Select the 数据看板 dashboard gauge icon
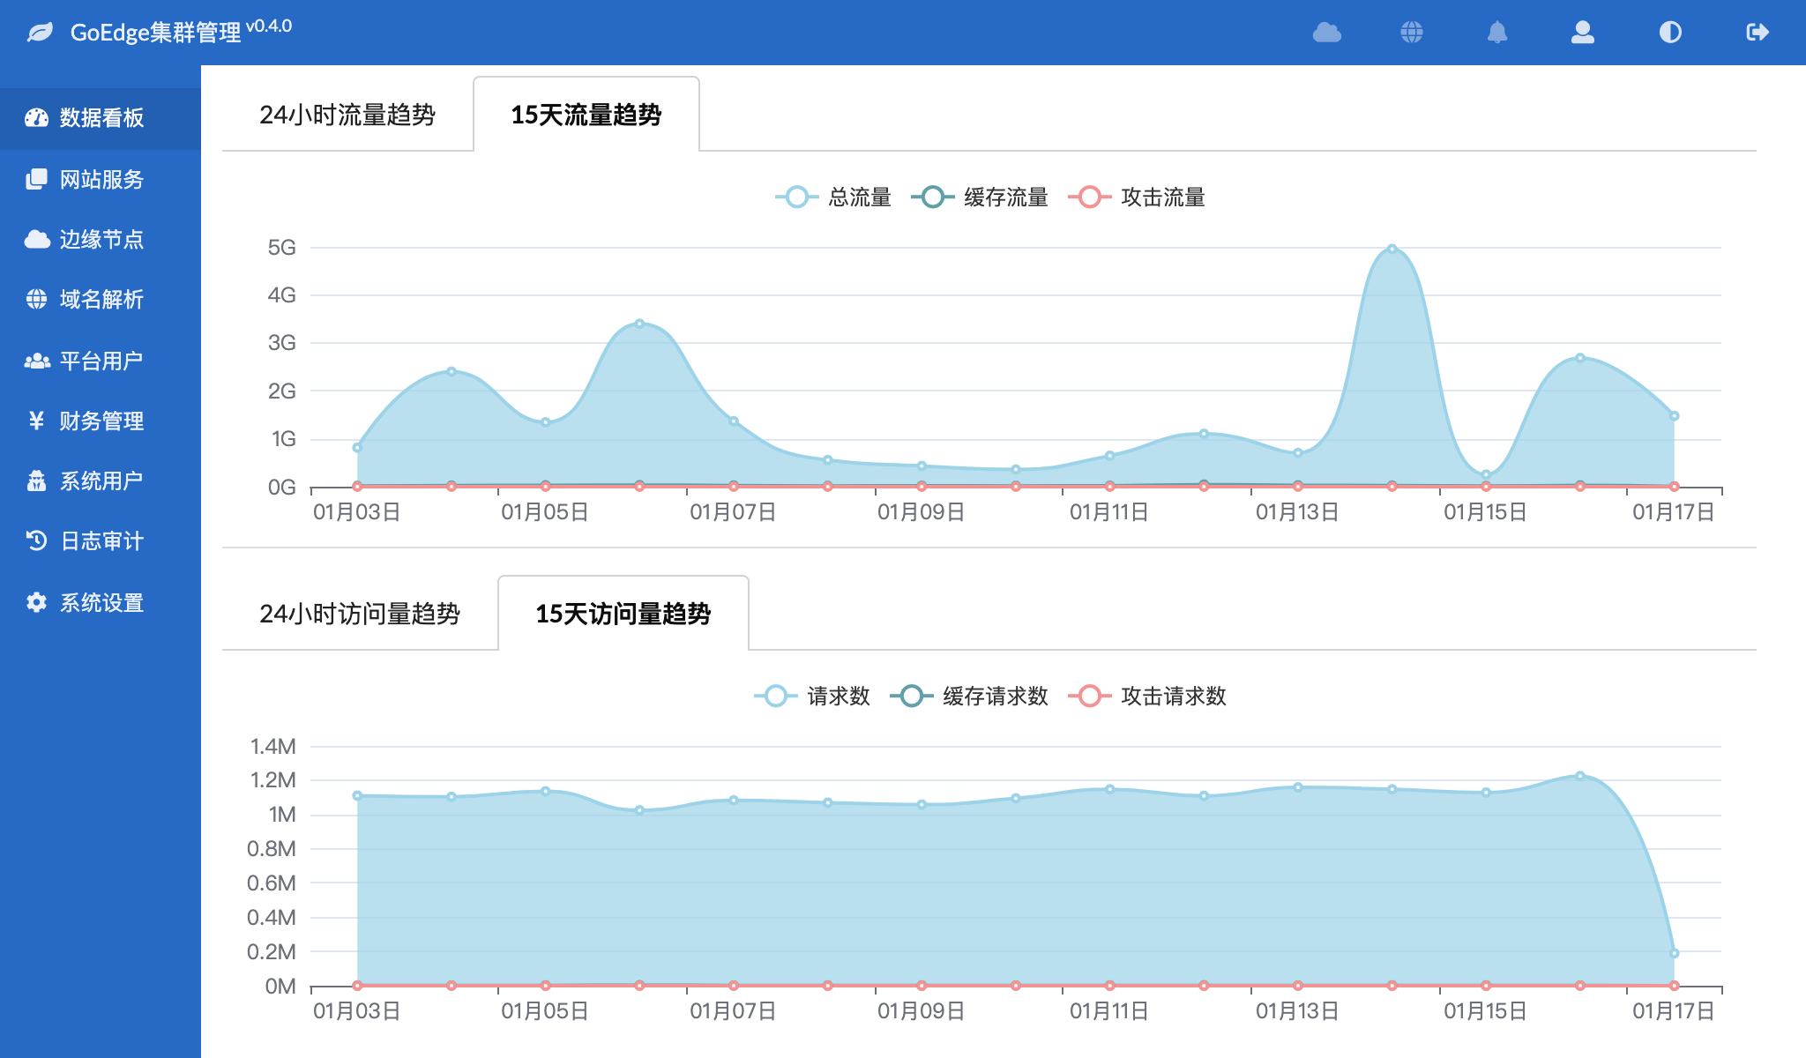 click(36, 118)
